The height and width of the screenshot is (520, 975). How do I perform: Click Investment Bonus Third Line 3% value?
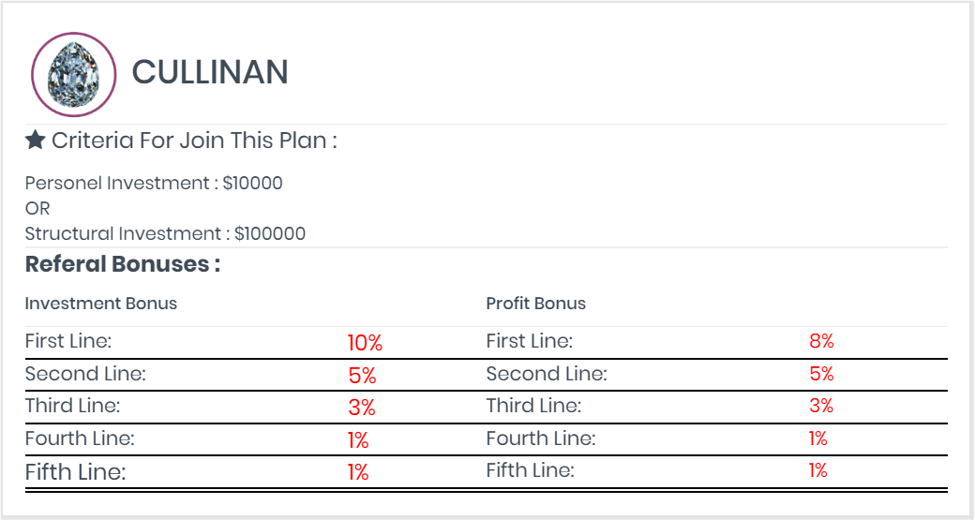pyautogui.click(x=362, y=408)
